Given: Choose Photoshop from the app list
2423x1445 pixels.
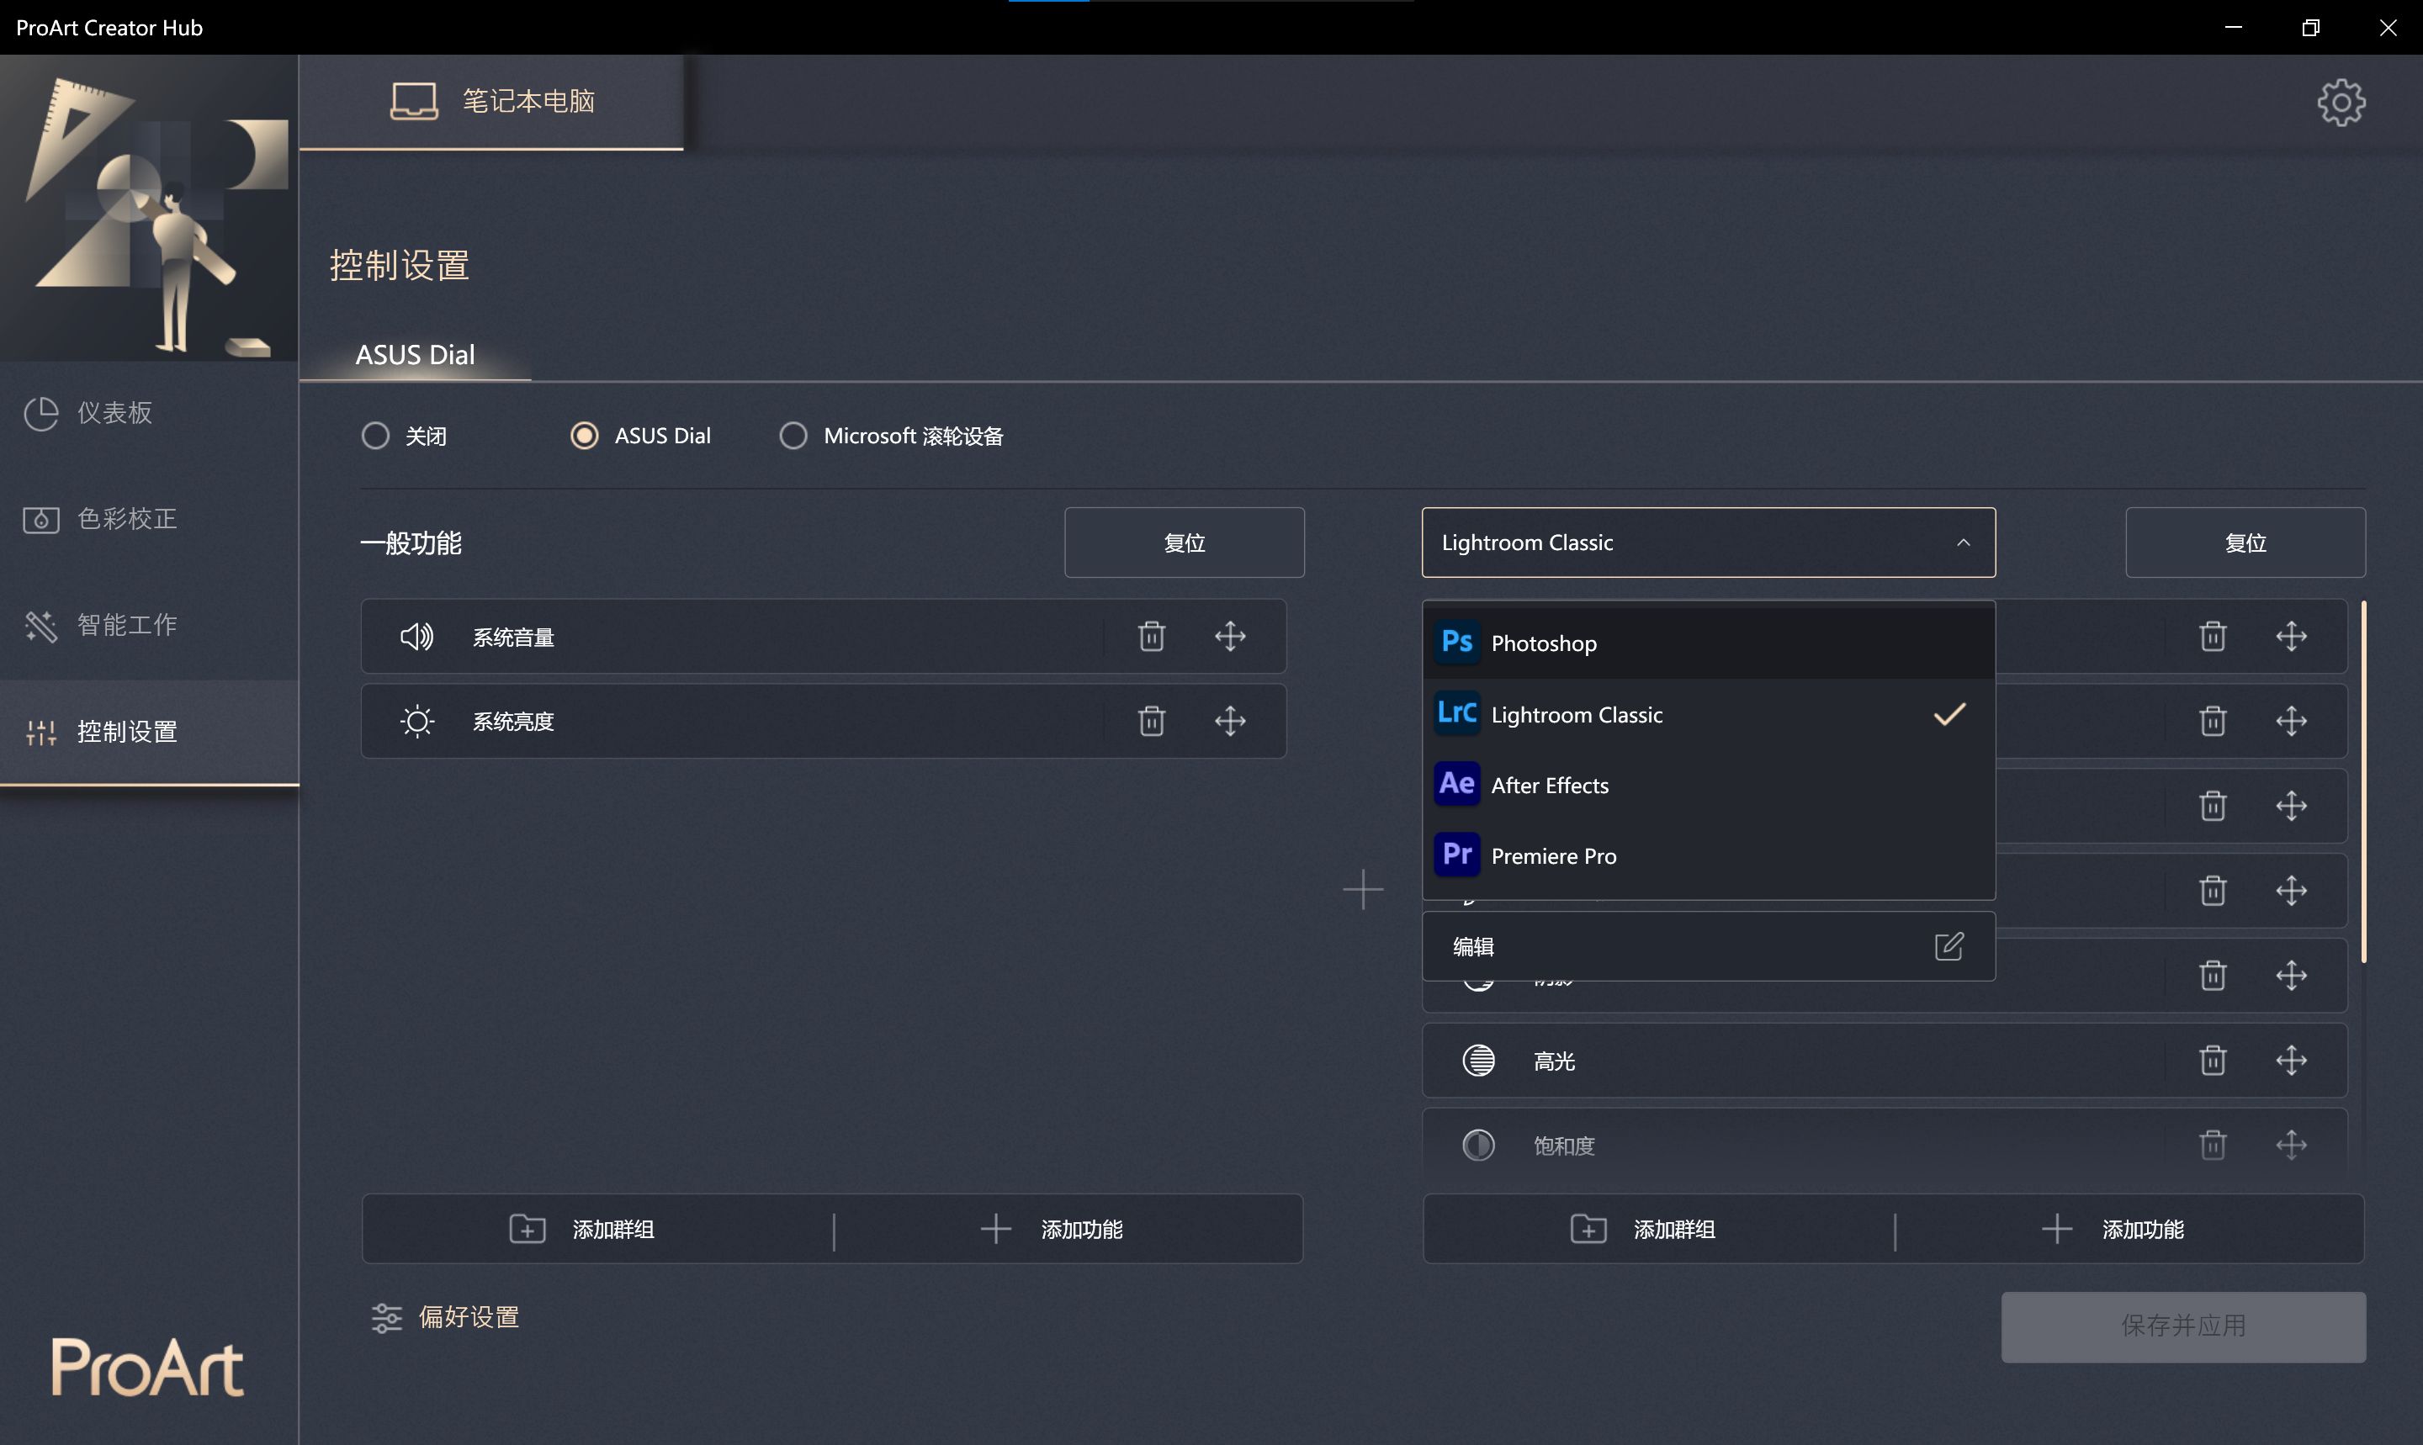Looking at the screenshot, I should coord(1544,643).
